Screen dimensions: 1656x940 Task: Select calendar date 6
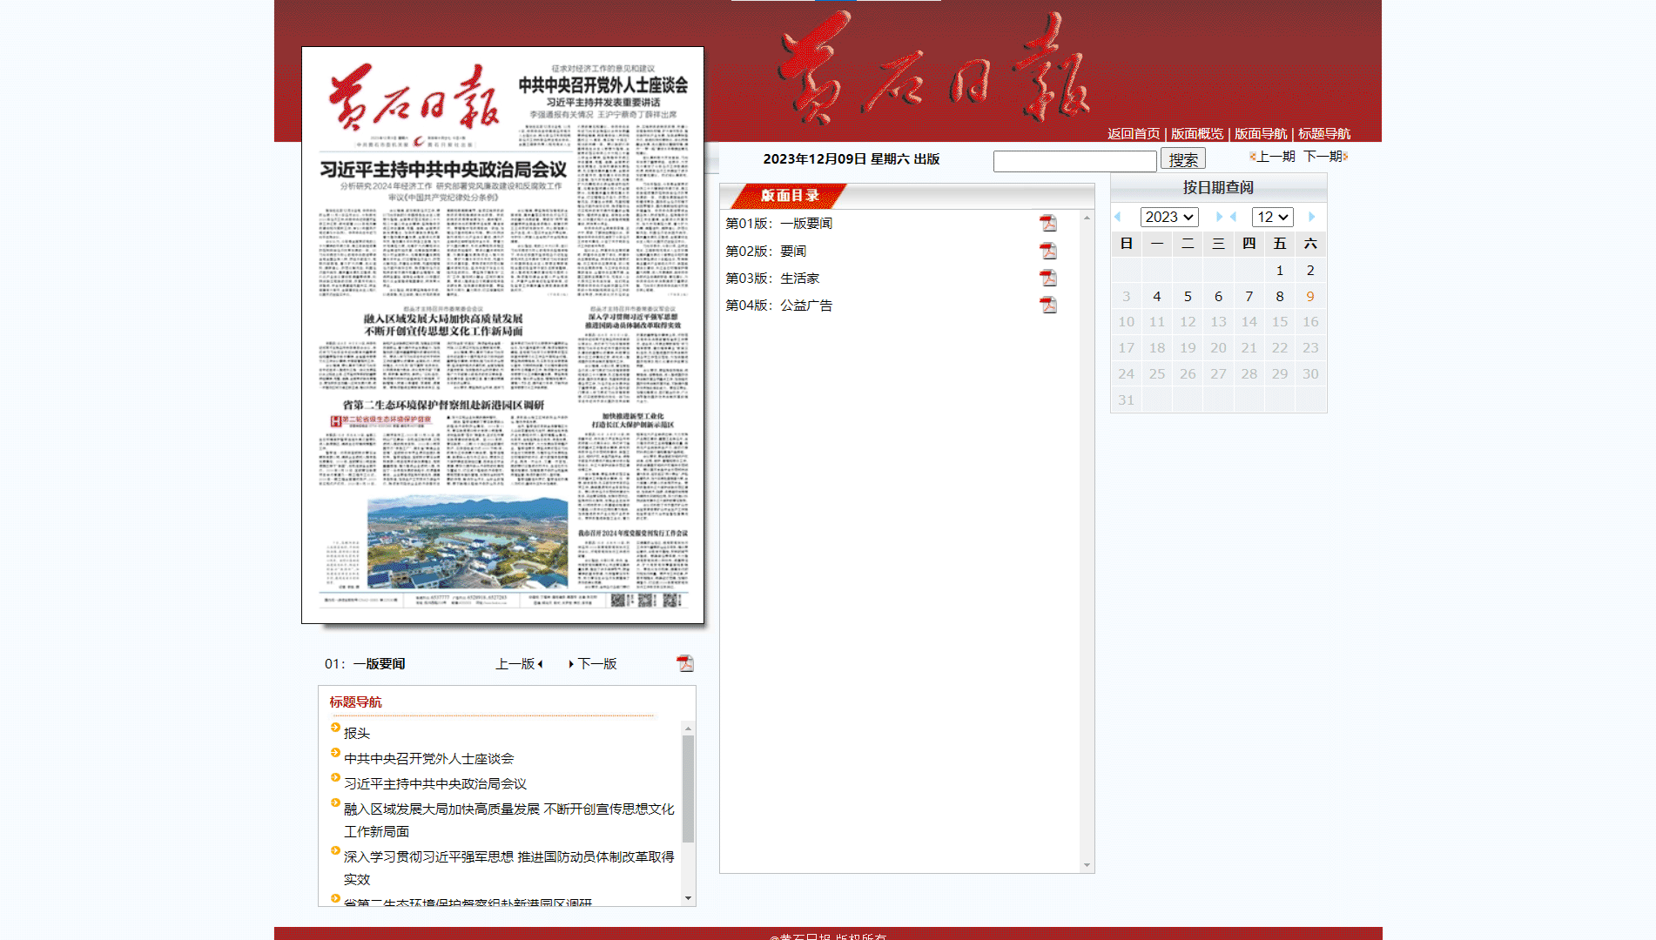coord(1218,297)
